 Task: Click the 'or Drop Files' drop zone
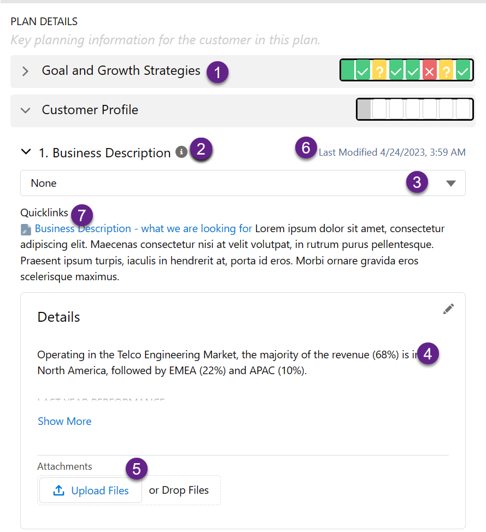tap(179, 490)
